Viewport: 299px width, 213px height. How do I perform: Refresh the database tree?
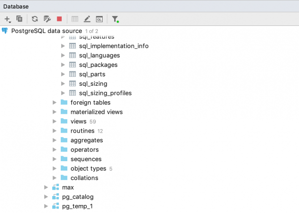pos(34,19)
